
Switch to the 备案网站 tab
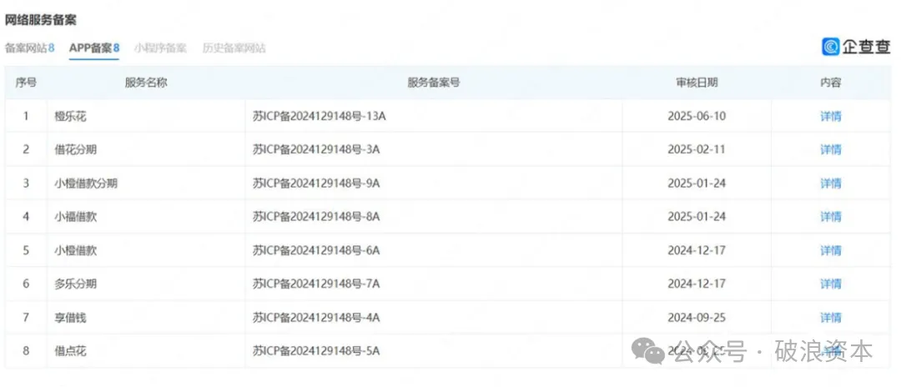[29, 48]
